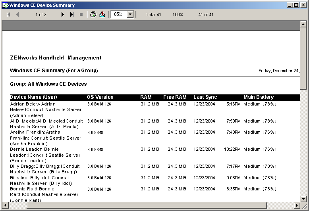
Task: Advance to the next report page
Action: [x=63, y=15]
